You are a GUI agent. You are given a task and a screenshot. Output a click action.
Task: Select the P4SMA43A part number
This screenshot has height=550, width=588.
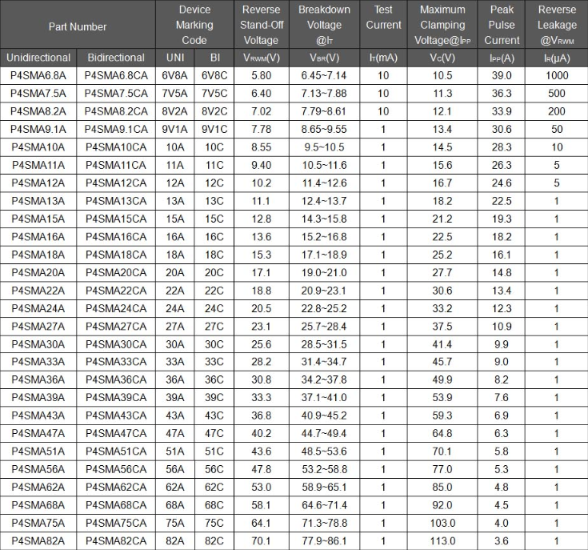pyautogui.click(x=38, y=416)
